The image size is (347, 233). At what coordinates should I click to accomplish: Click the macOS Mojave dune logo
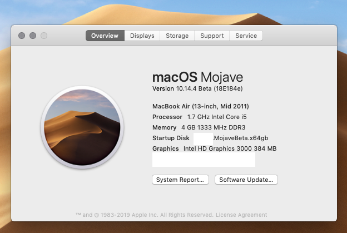[x=82, y=127]
